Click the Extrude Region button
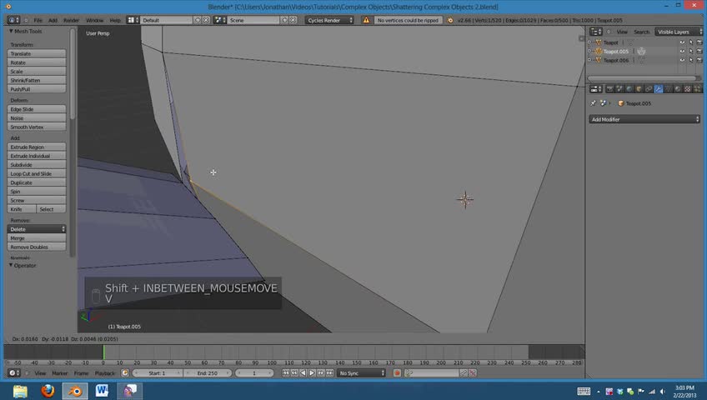The height and width of the screenshot is (400, 707). 37,147
